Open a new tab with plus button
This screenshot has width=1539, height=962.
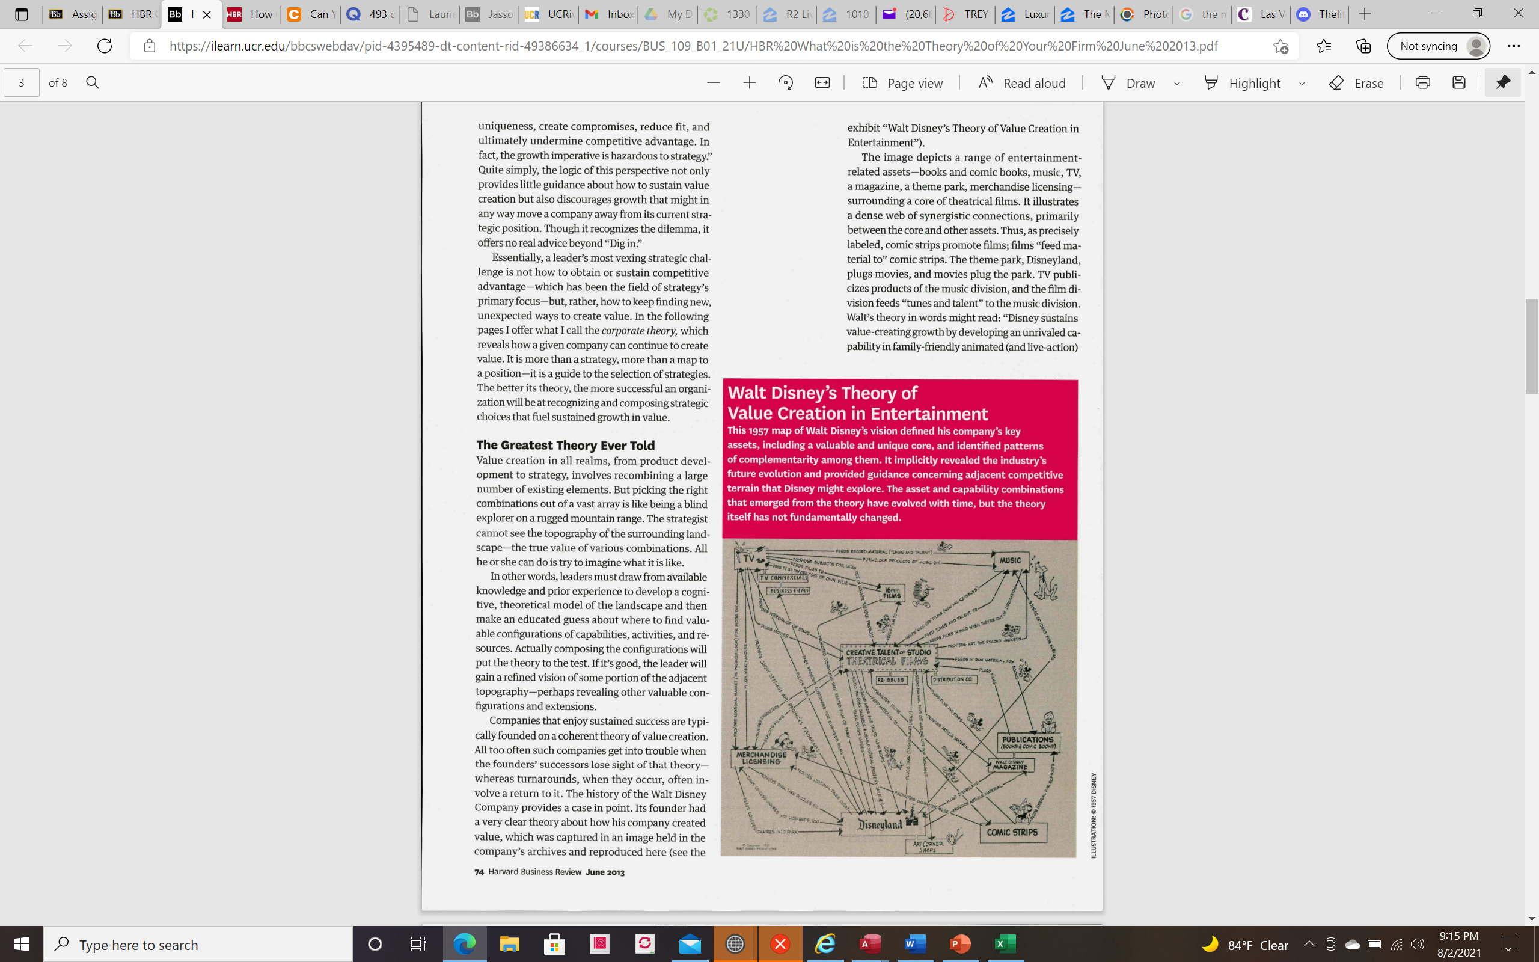tap(1364, 14)
